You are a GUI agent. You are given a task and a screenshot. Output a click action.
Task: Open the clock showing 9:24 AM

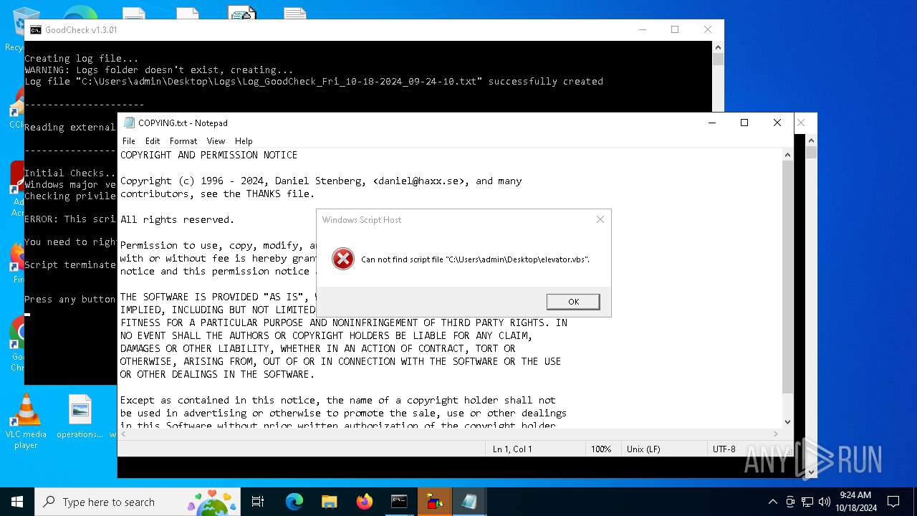855,502
